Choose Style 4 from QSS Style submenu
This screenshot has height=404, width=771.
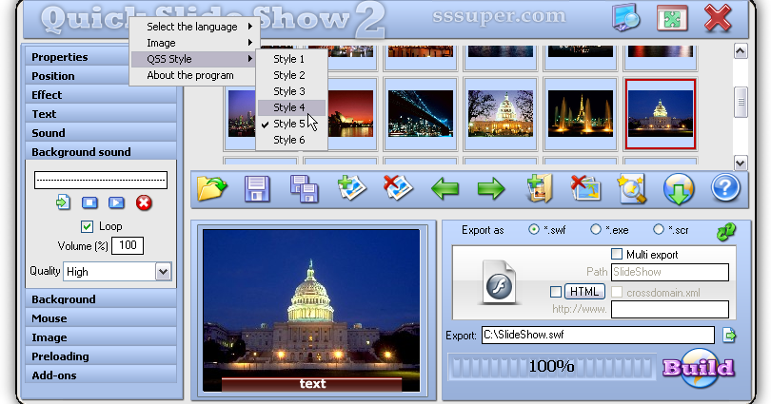click(291, 107)
